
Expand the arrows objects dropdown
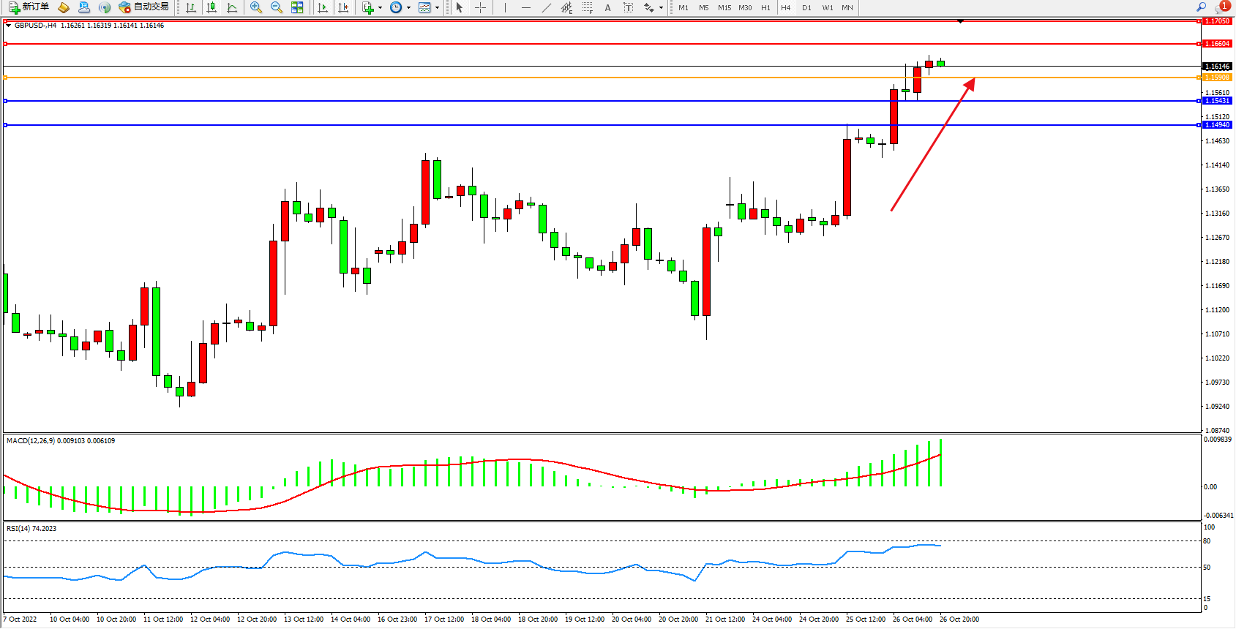click(661, 7)
